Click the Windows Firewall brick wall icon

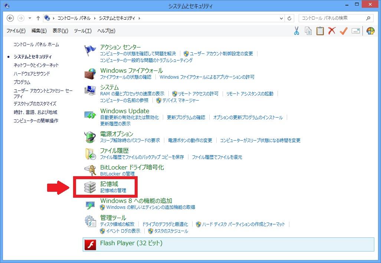pyautogui.click(x=90, y=74)
